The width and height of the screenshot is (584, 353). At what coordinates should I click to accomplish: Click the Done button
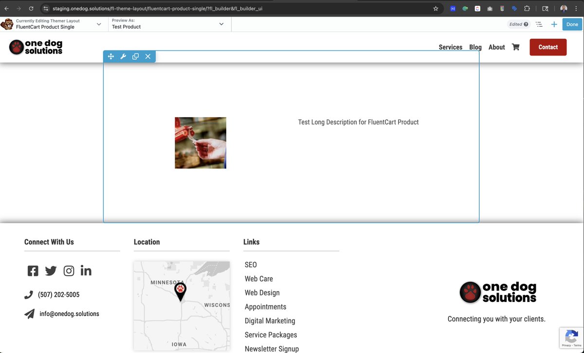pyautogui.click(x=572, y=24)
